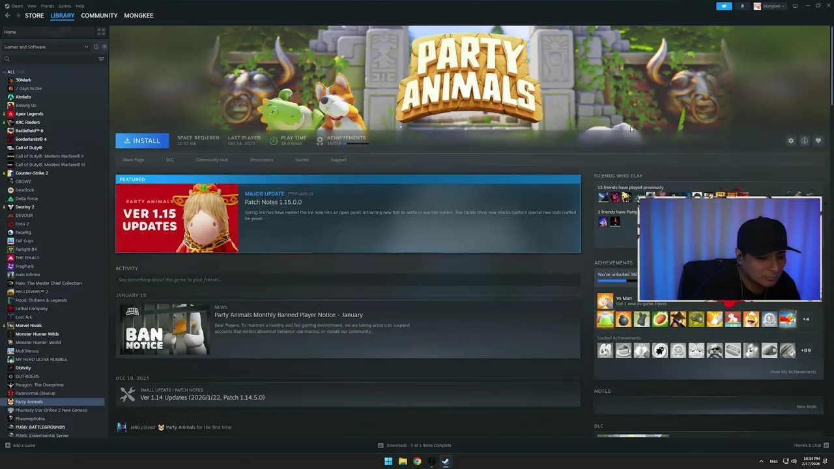Open the Friends menu
The image size is (834, 469).
[47, 6]
